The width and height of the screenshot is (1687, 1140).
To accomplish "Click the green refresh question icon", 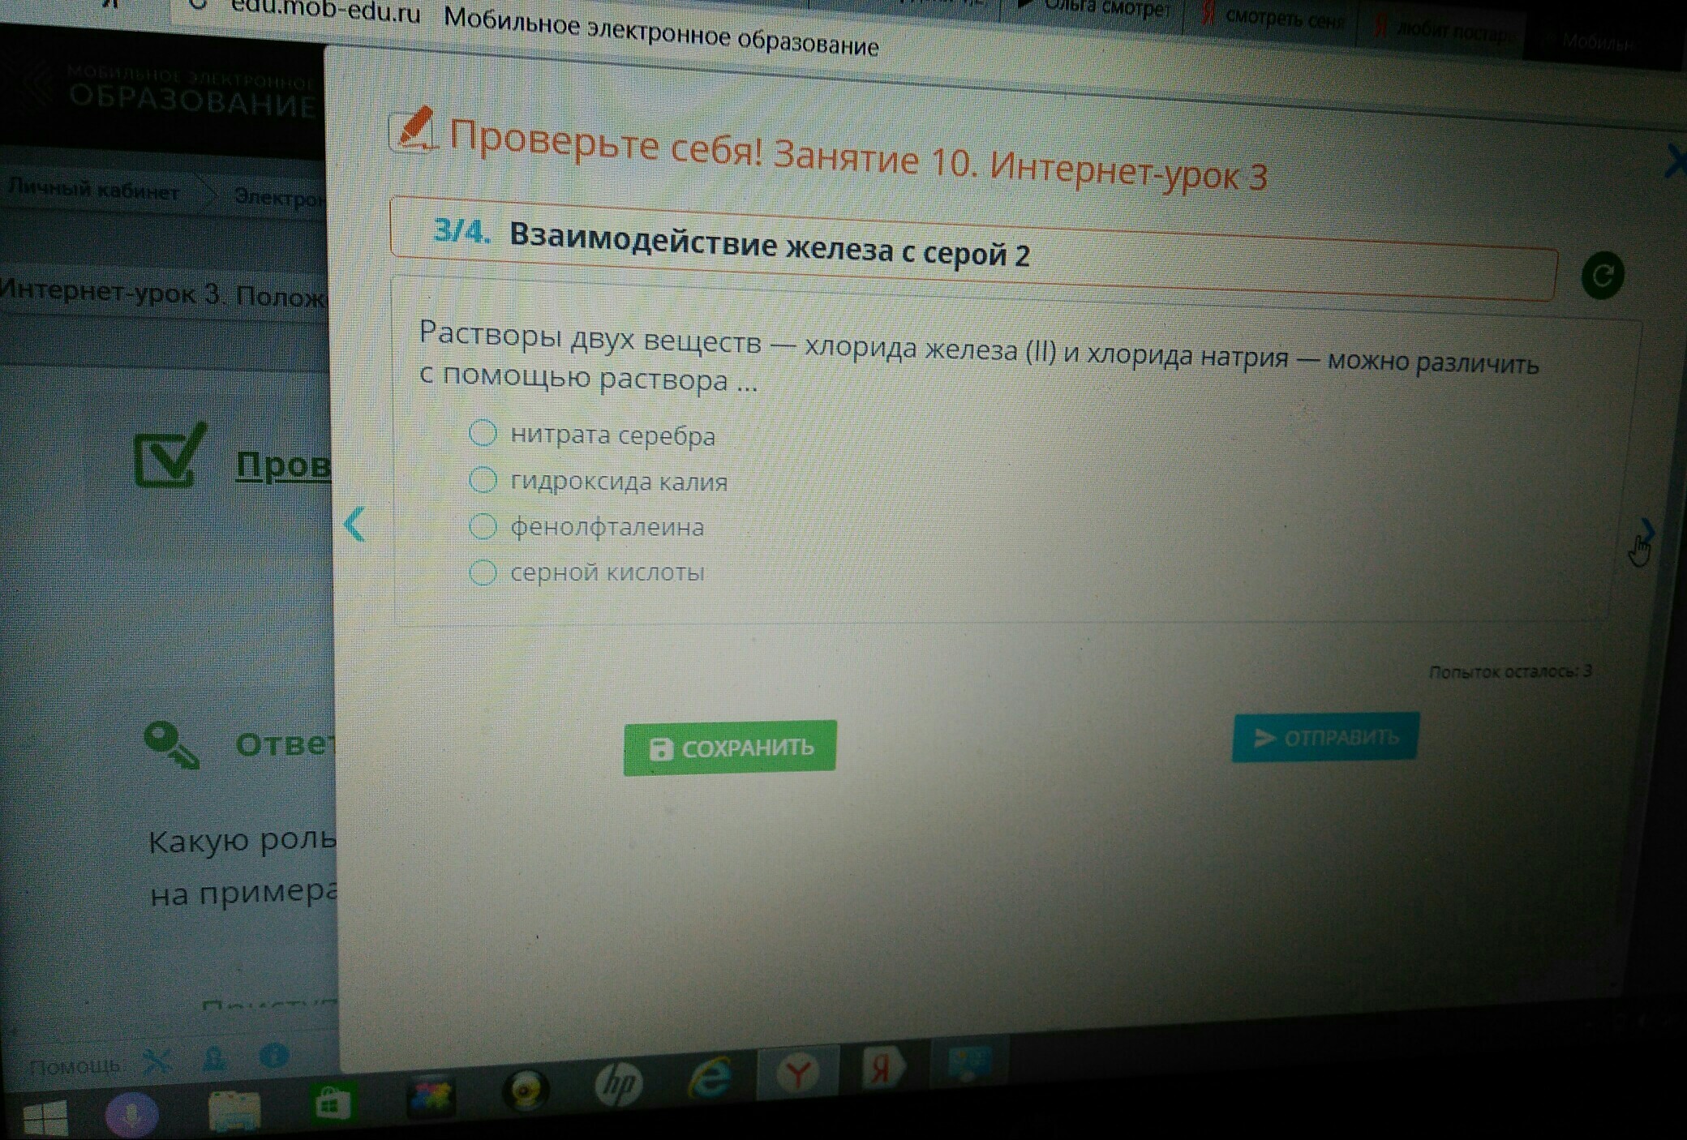I will [1602, 276].
